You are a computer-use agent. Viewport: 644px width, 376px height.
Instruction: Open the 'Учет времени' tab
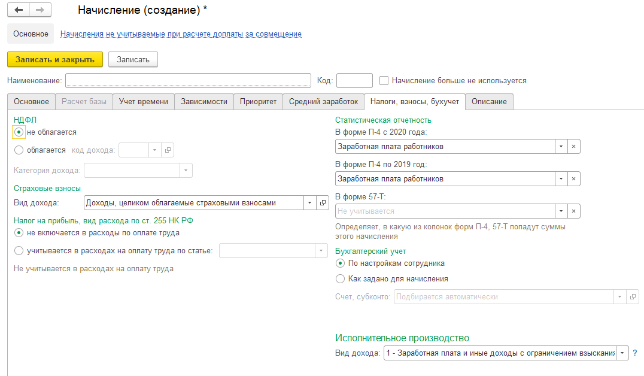click(144, 102)
